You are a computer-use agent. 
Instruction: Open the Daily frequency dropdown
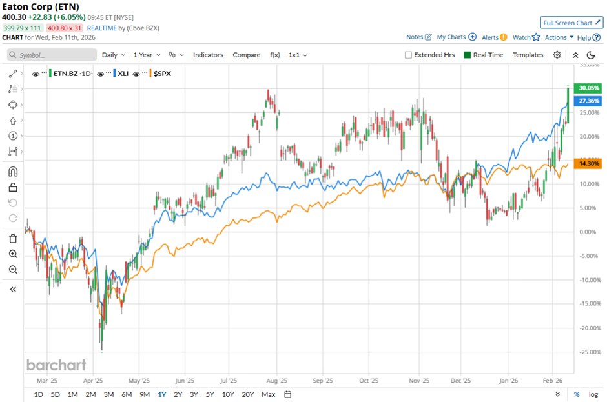(113, 55)
